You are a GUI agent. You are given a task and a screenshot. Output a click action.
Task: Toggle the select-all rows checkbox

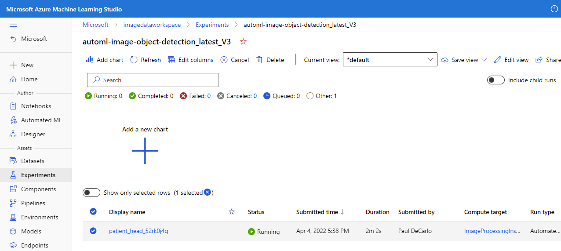(x=93, y=211)
